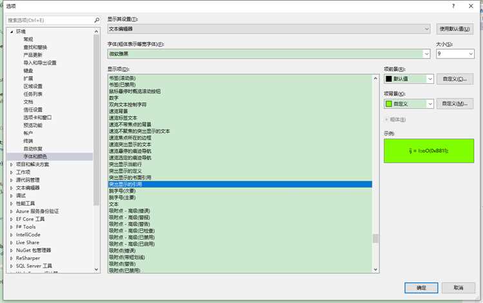Select 突出显示的定义 in display items
Image resolution: width=483 pixels, height=303 pixels.
click(126, 171)
